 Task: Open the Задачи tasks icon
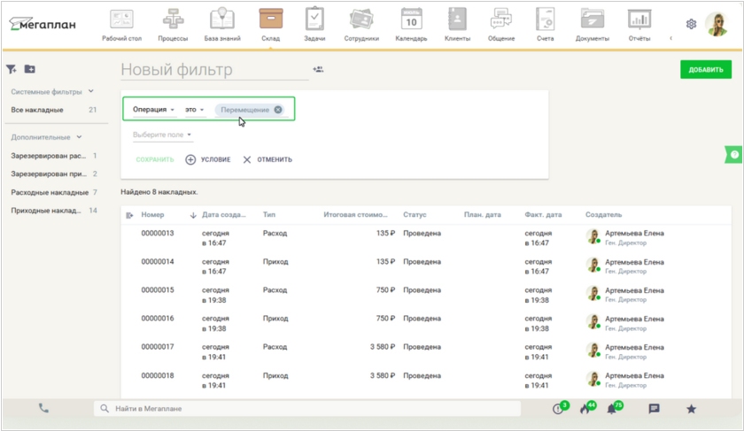(314, 19)
